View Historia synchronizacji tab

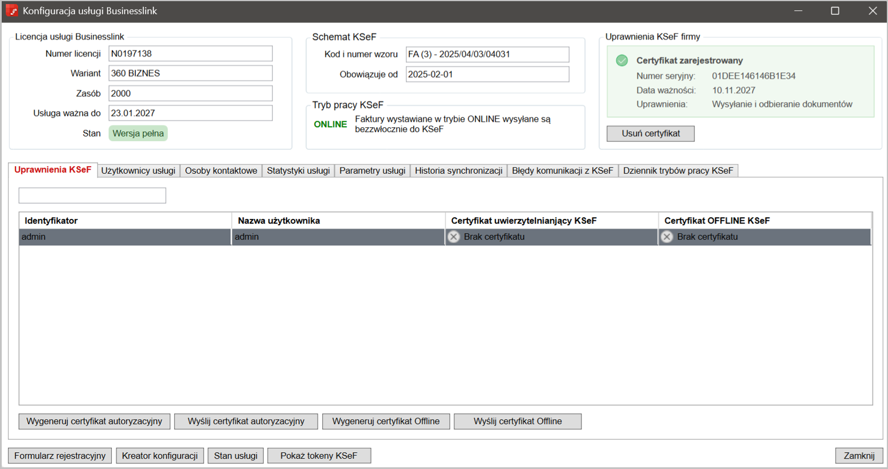[x=458, y=171]
